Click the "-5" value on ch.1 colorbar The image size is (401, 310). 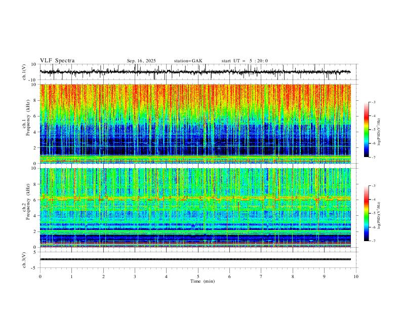[x=373, y=130]
